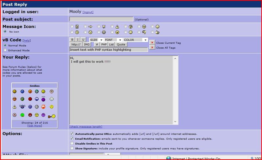This screenshot has height=160, width=262.
Task: Insert the crying blue face with tears
Action: click(x=22, y=107)
